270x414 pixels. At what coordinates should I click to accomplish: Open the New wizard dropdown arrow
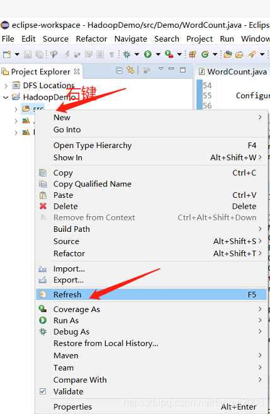click(17, 54)
